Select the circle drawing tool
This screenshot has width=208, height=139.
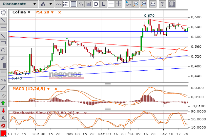pyautogui.click(x=3, y=50)
